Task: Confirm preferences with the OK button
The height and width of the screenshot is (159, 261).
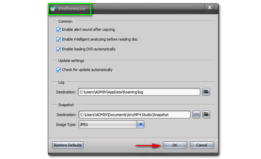Action: pos(175,145)
